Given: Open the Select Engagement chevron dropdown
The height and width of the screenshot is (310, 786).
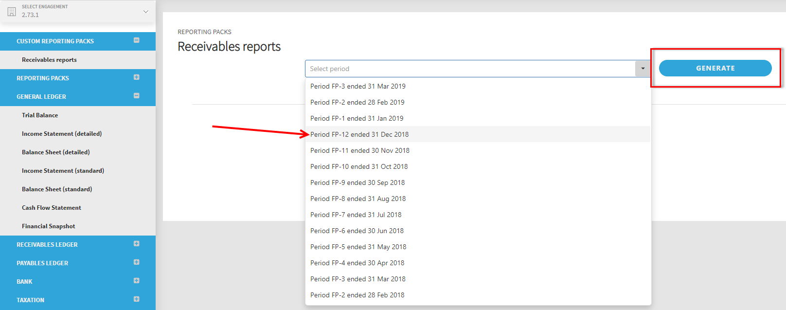Looking at the screenshot, I should click(x=145, y=11).
